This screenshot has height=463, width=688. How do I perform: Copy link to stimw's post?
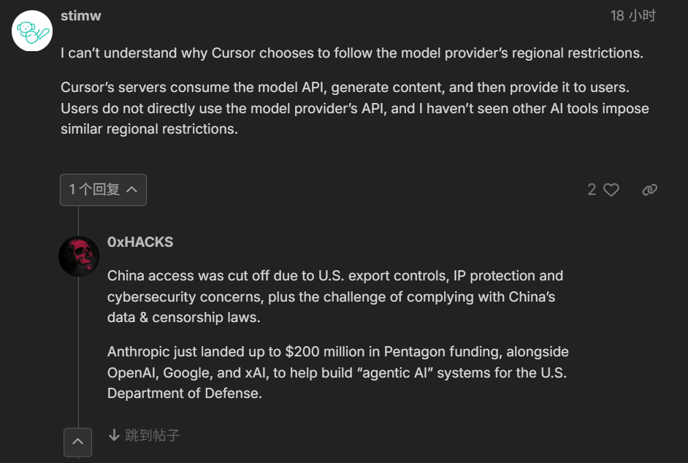[x=649, y=190]
